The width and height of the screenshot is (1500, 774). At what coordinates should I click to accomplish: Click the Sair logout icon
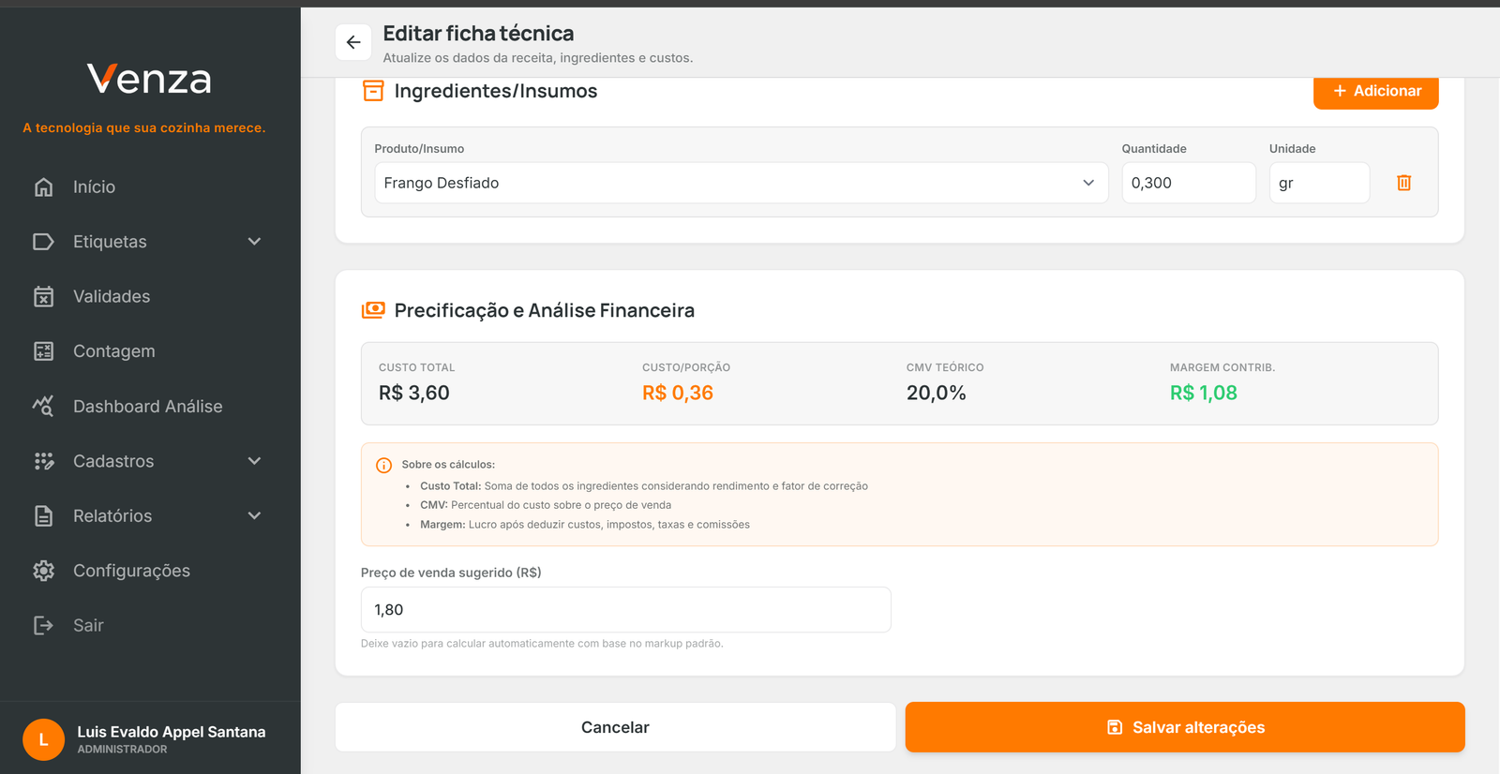tap(43, 625)
